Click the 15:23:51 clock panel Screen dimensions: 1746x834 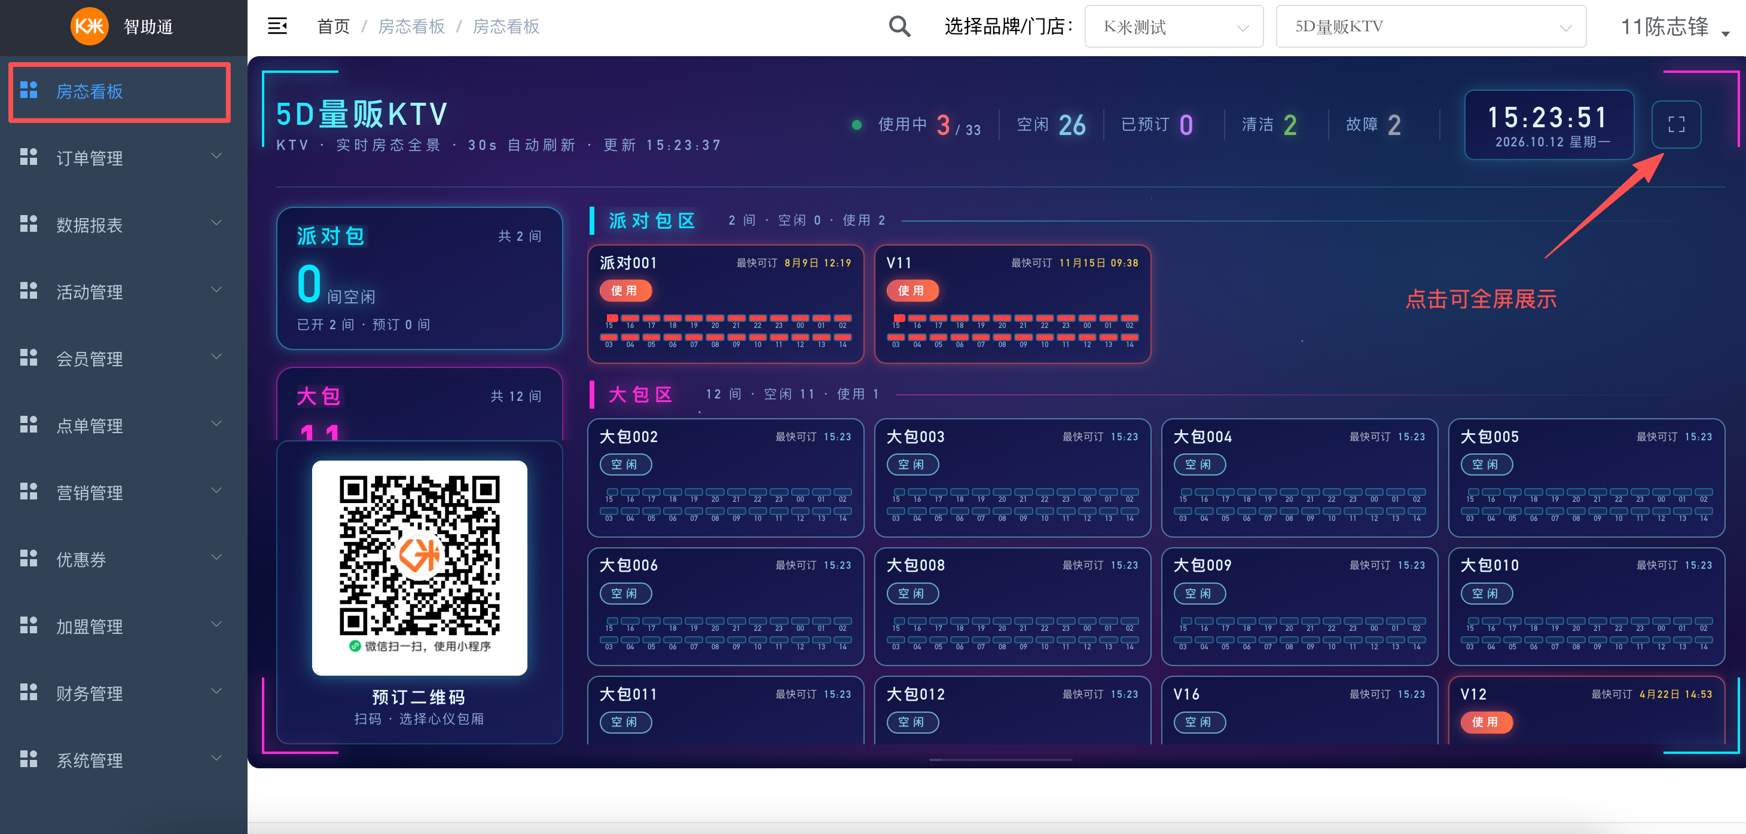(1549, 124)
